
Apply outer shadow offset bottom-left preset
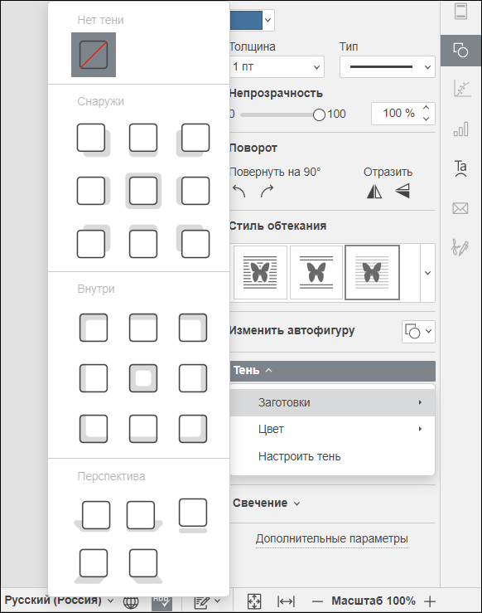click(193, 140)
